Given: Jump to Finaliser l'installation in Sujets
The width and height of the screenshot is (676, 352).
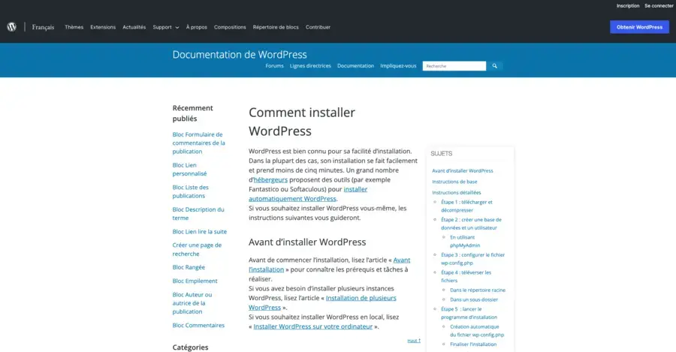Looking at the screenshot, I should coord(473,344).
